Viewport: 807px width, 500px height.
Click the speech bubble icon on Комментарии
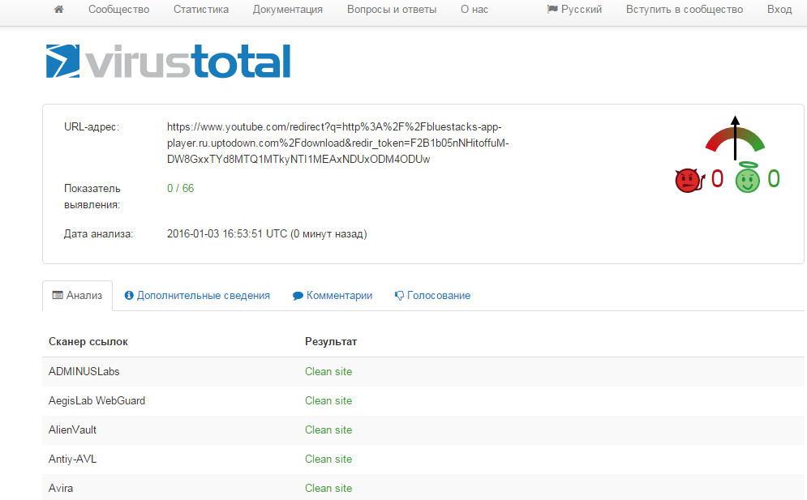[x=298, y=296]
